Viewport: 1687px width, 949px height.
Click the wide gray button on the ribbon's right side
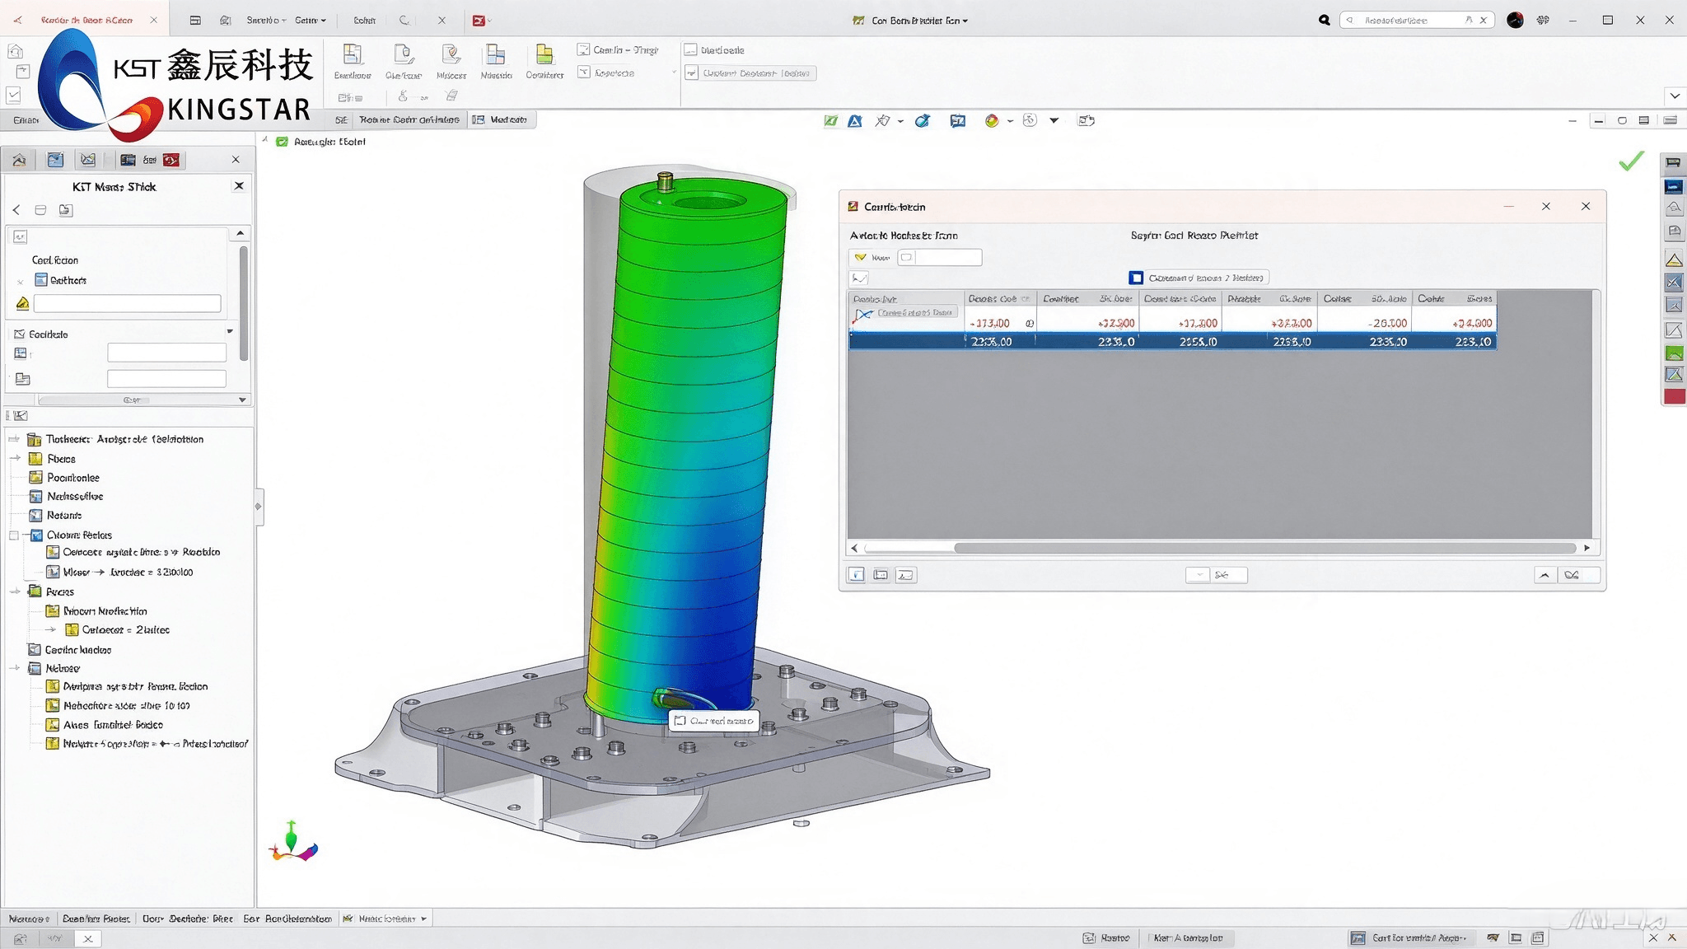(x=750, y=73)
